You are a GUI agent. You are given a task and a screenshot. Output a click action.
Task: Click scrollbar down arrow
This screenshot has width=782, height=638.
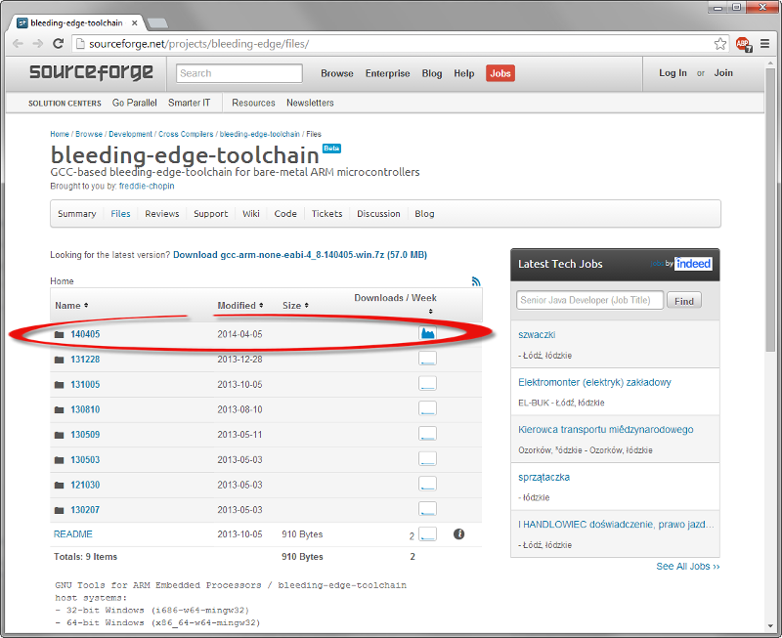(771, 625)
